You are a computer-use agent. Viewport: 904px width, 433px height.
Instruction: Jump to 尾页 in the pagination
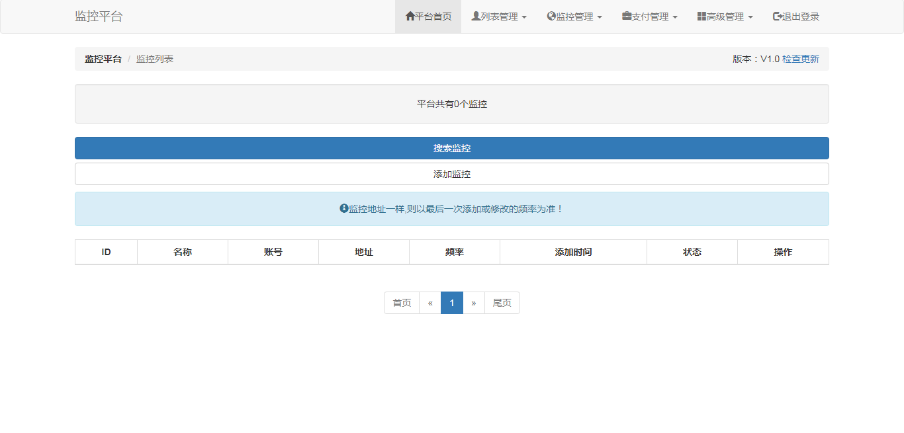[502, 302]
